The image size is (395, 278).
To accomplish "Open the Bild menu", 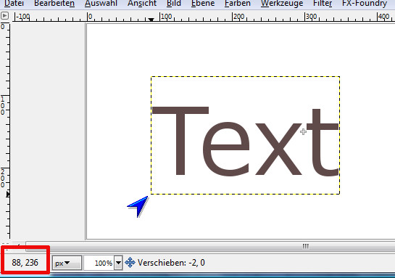I will pyautogui.click(x=173, y=4).
